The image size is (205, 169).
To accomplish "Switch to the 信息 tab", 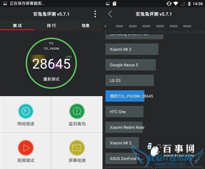I will tap(85, 26).
